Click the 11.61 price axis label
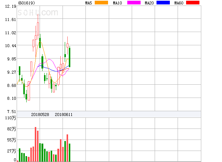The width and height of the screenshot is (222, 162). point(11,20)
